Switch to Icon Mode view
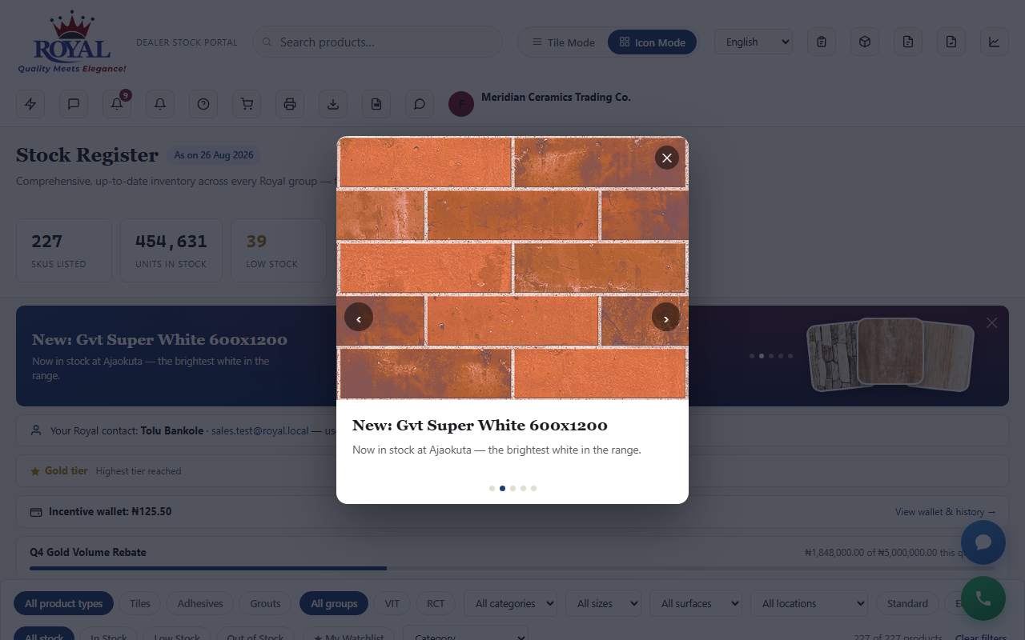Viewport: 1025px width, 640px height. tap(652, 42)
